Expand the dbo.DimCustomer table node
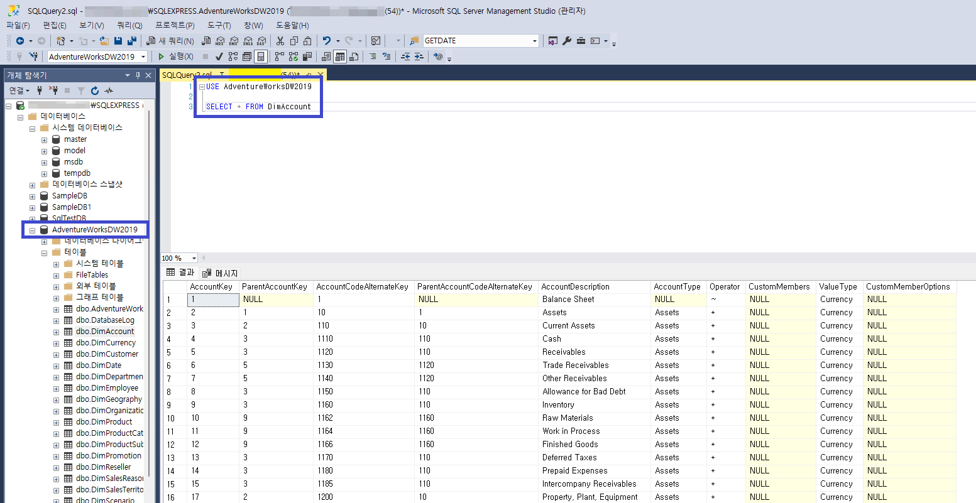The height and width of the screenshot is (503, 976). tap(57, 354)
